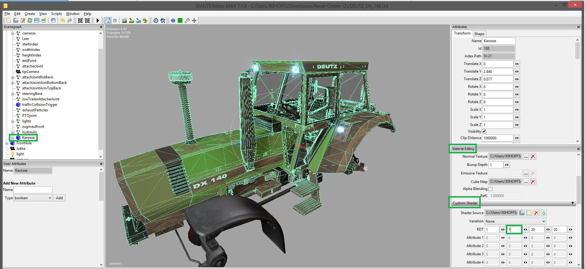Image resolution: width=585 pixels, height=269 pixels.
Task: Click the Save floppy disk icon
Action: point(37,20)
